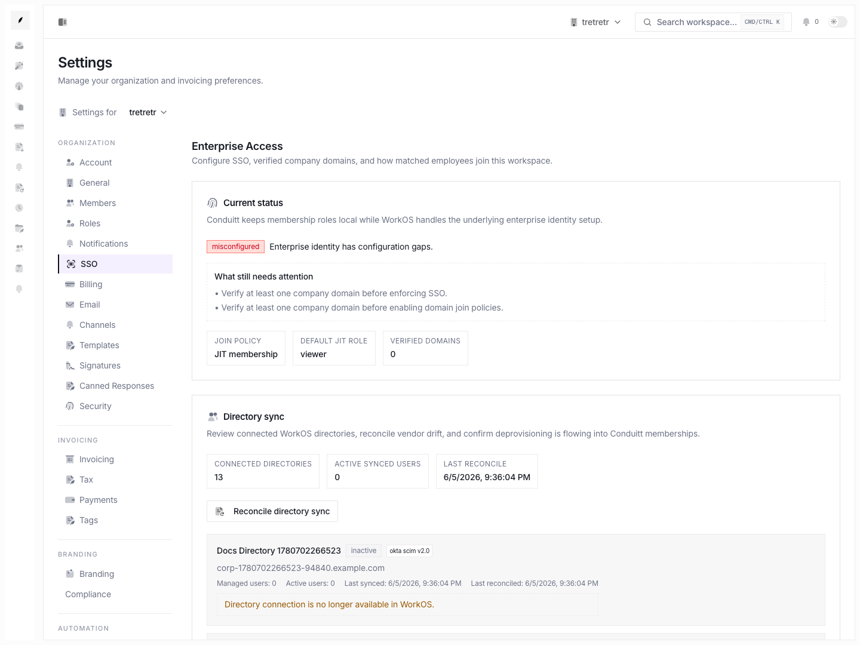Click the document refresh icon in left rail
Screen dimensions: 860x645
(x=19, y=188)
